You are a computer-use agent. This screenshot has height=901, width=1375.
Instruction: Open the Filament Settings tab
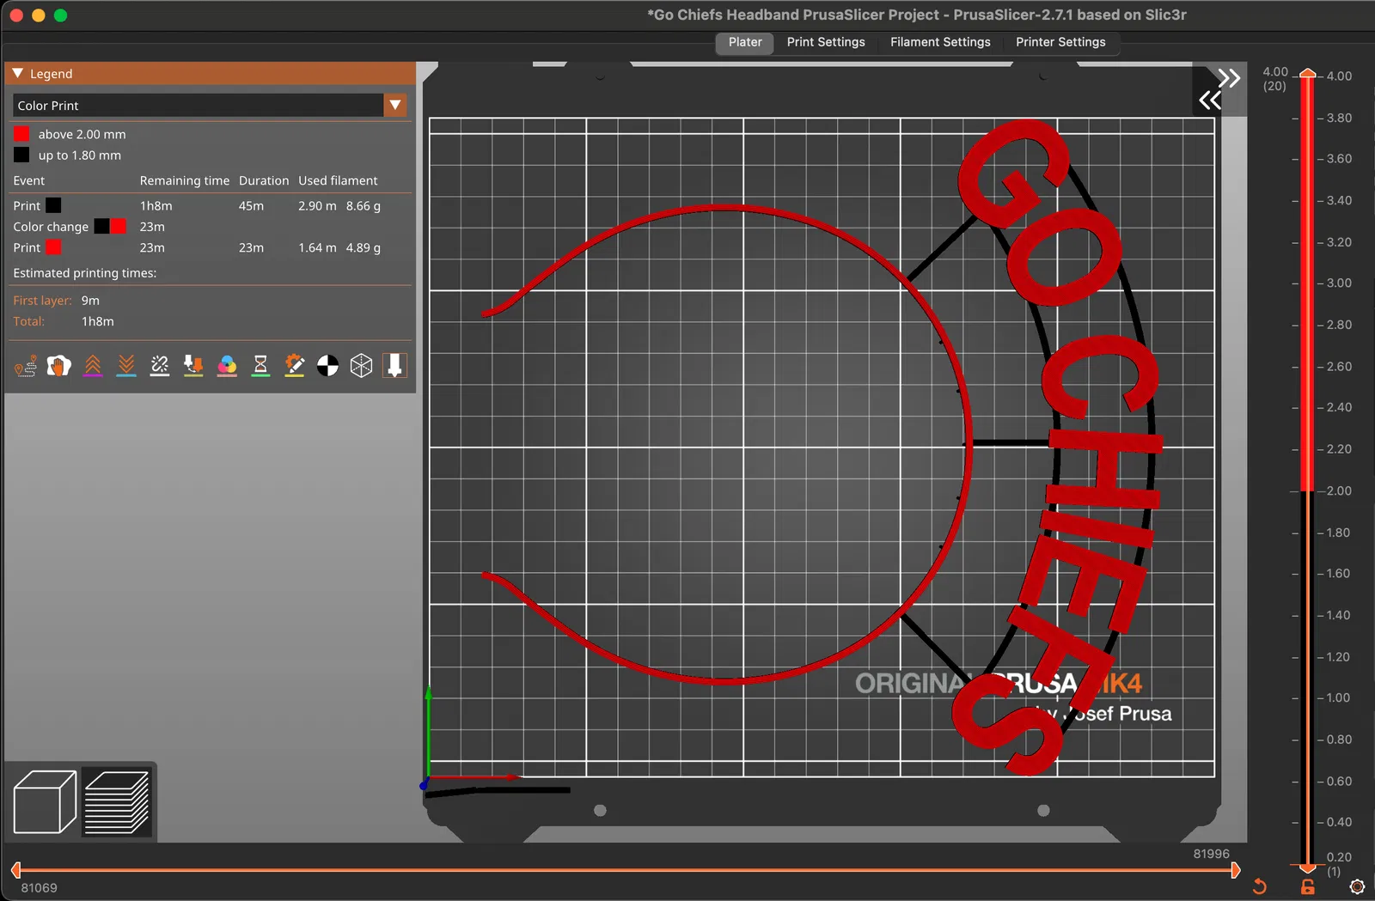pyautogui.click(x=940, y=42)
